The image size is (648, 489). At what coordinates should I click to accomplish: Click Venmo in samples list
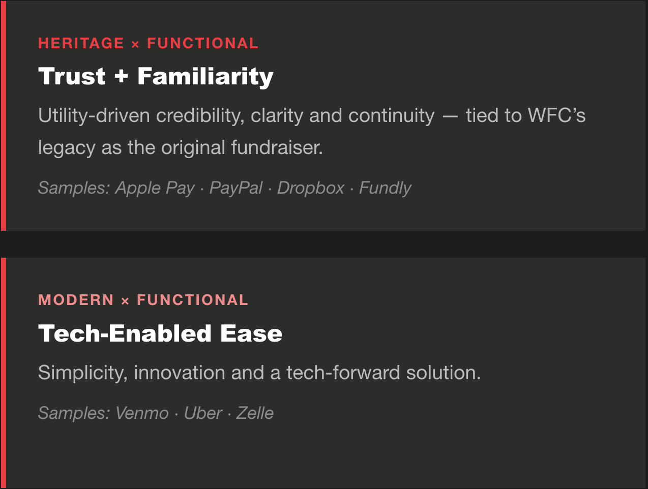coord(142,413)
